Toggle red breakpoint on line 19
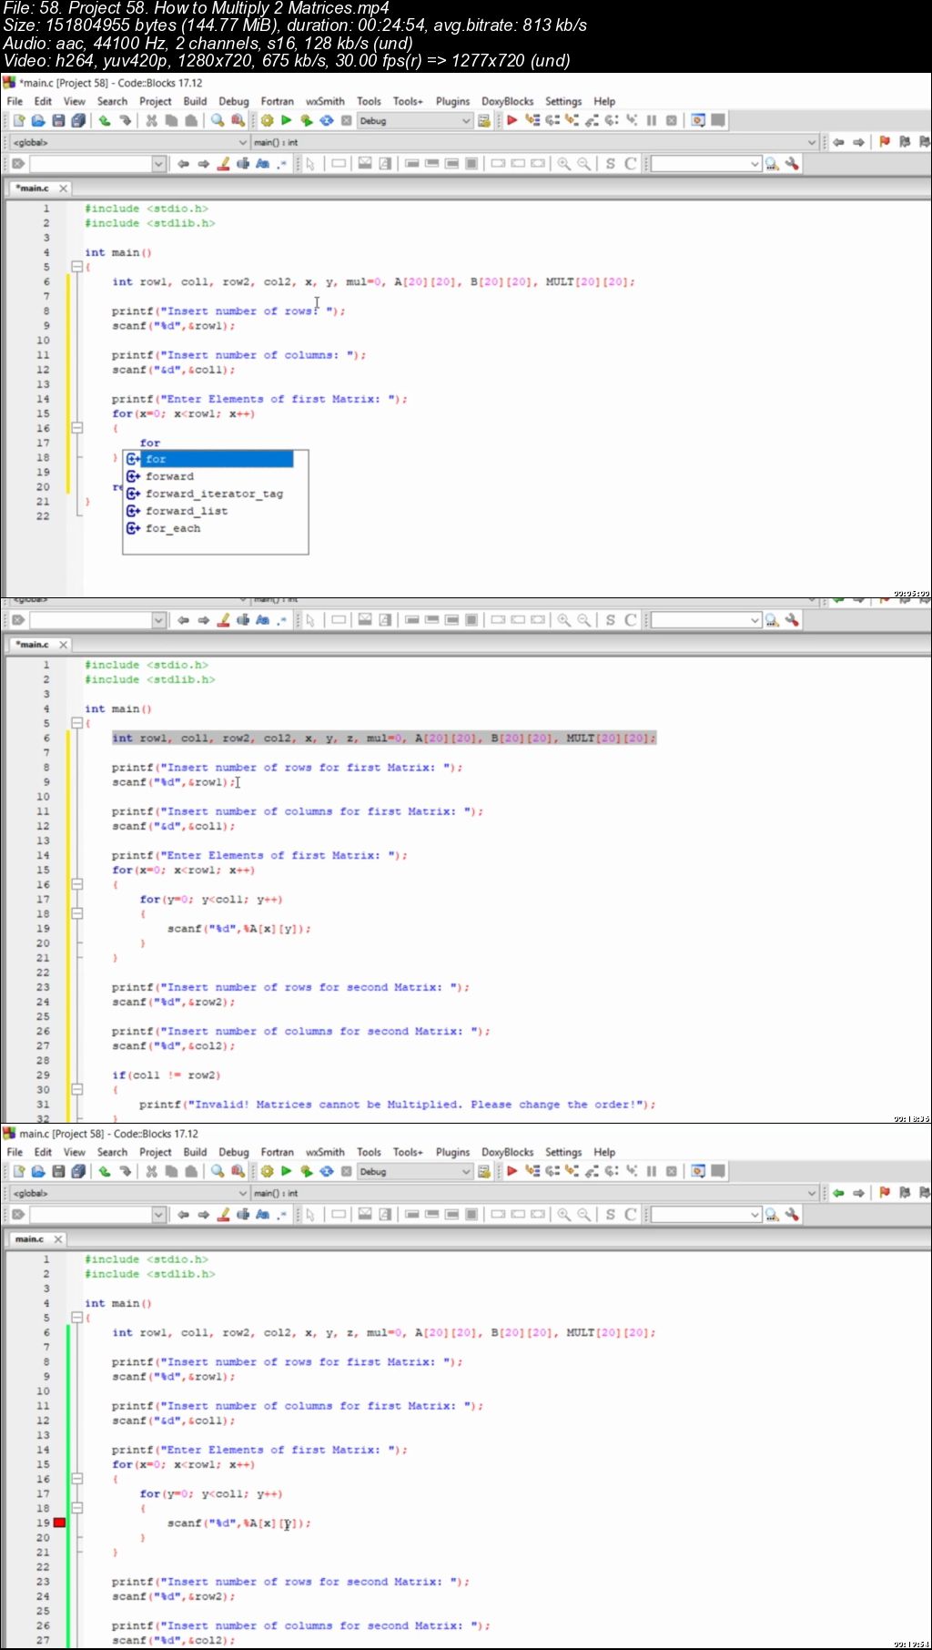Image resolution: width=932 pixels, height=1650 pixels. (59, 1523)
